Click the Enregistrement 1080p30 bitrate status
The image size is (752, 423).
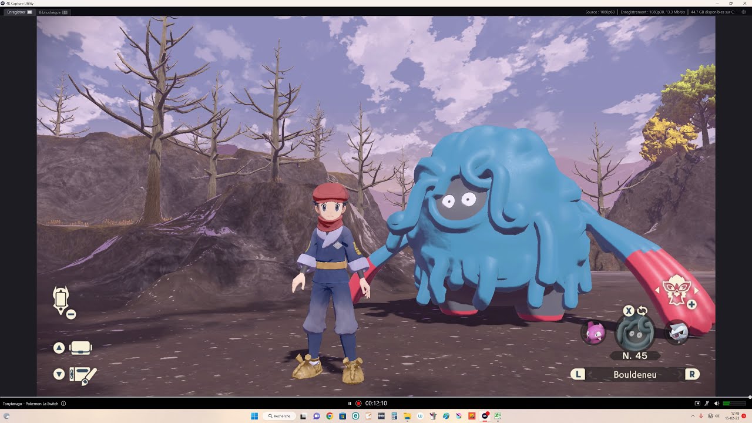tap(653, 12)
